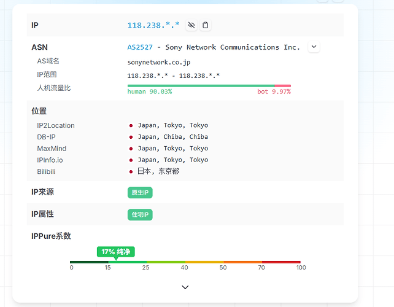The height and width of the screenshot is (307, 394).
Task: Open AS2527 ASN link
Action: (140, 47)
